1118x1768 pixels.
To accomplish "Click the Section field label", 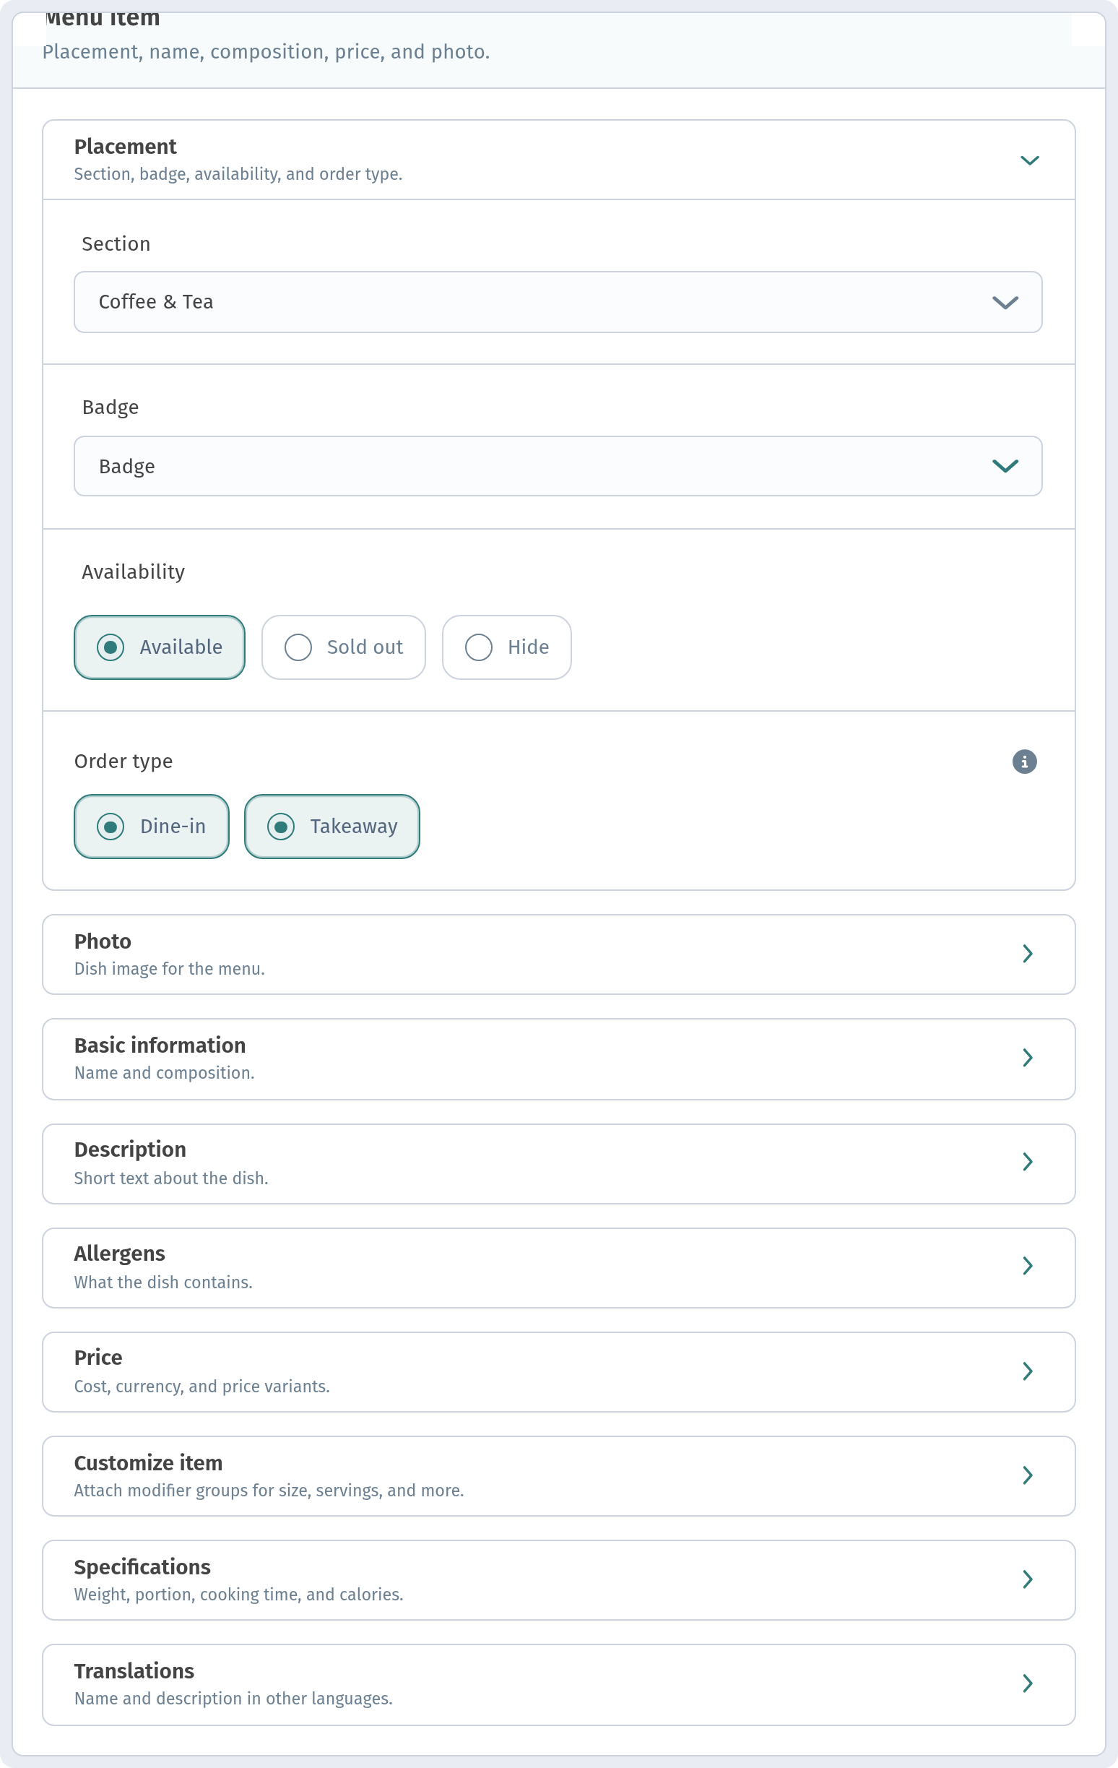I will 116,243.
